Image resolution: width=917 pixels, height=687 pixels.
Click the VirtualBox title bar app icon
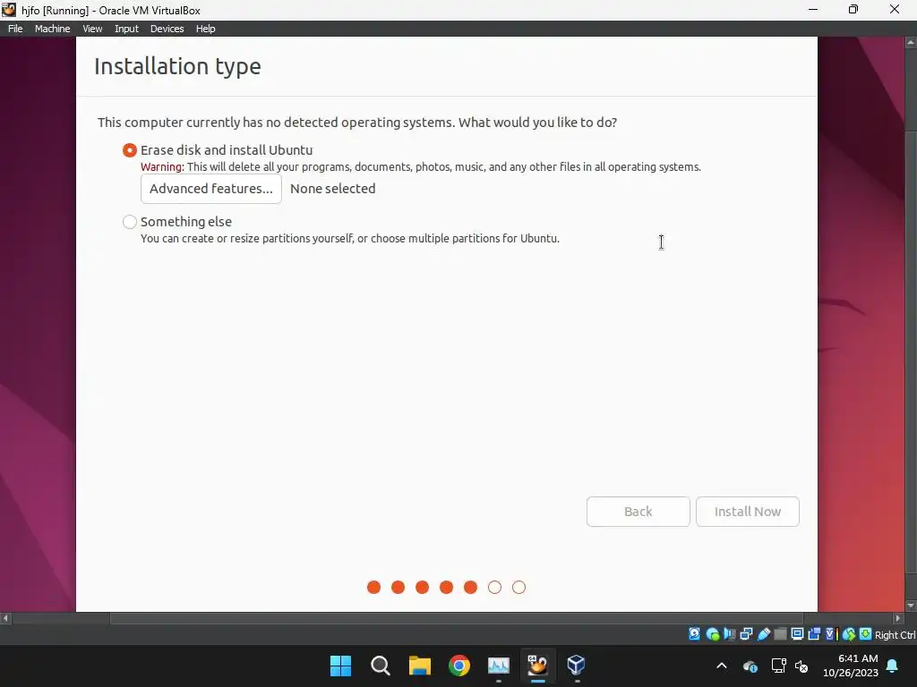(9, 9)
